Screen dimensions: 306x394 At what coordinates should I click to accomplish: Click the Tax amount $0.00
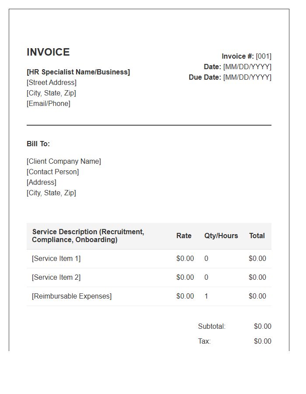(x=263, y=341)
